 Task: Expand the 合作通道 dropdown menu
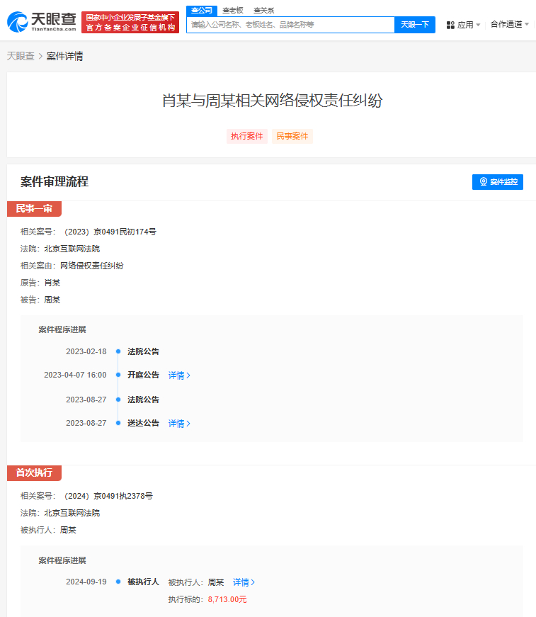click(x=510, y=24)
